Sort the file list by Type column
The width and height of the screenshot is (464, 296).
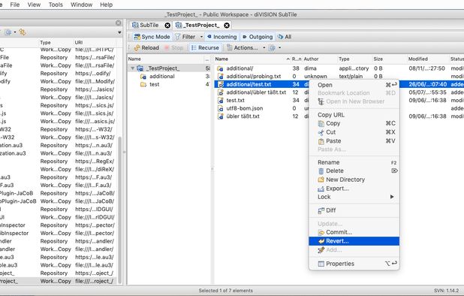point(355,59)
